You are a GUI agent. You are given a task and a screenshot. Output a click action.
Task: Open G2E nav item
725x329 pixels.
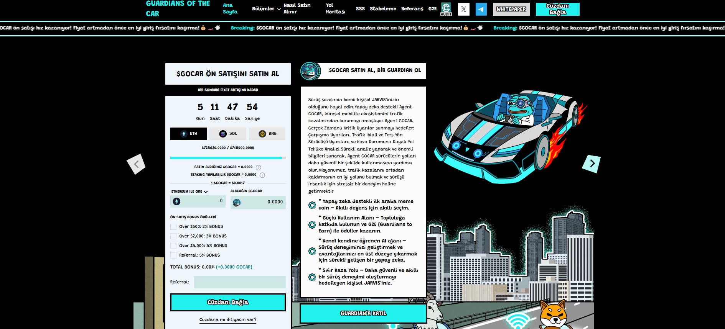tap(432, 9)
